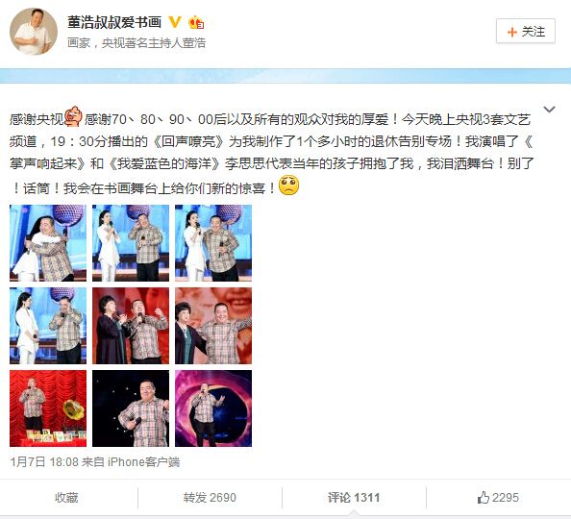Click the orange membership crown badge
571x519 pixels.
196,22
